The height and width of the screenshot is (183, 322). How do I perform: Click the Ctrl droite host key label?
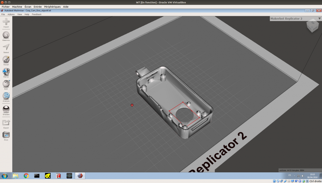315,181
